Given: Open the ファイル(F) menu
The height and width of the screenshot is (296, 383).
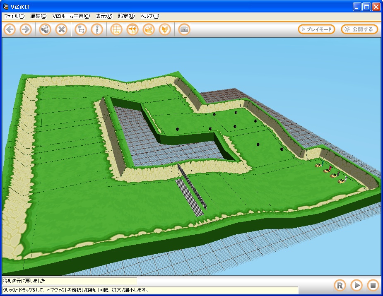Looking at the screenshot, I should coord(14,16).
